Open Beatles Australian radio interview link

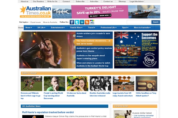pos(100,94)
